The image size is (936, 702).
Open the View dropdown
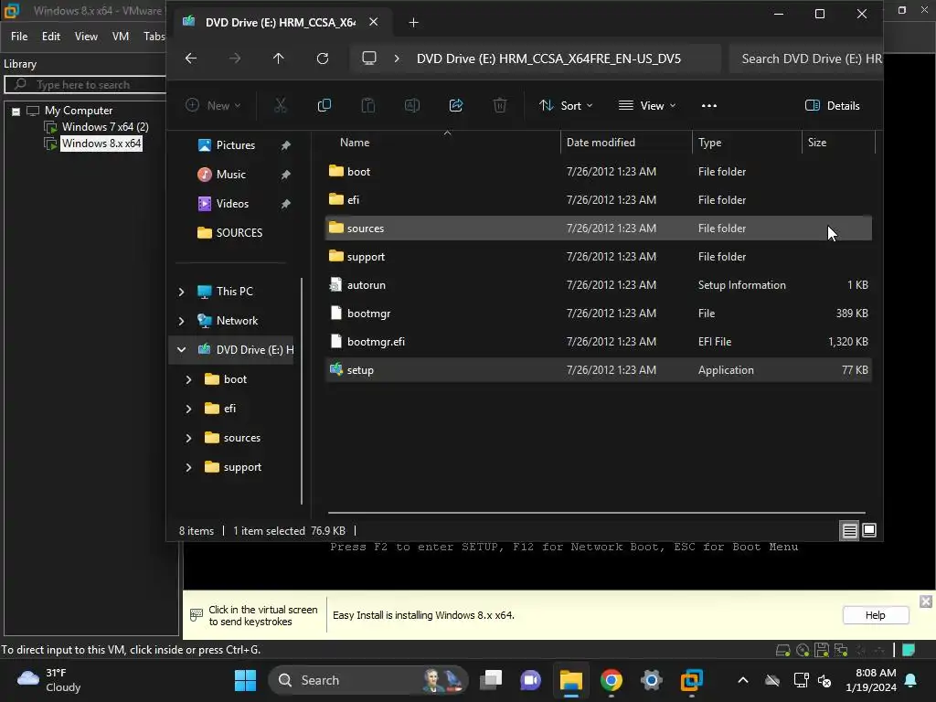tap(647, 106)
